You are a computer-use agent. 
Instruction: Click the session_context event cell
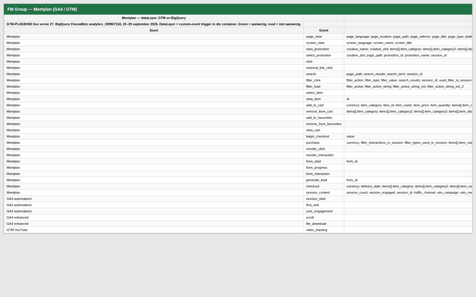pyautogui.click(x=324, y=192)
